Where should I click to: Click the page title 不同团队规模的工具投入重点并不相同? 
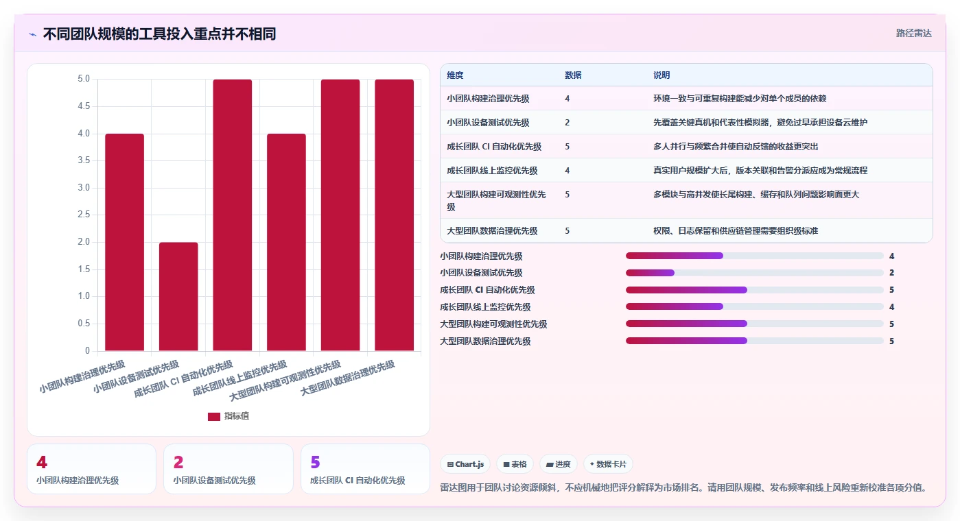pos(159,34)
